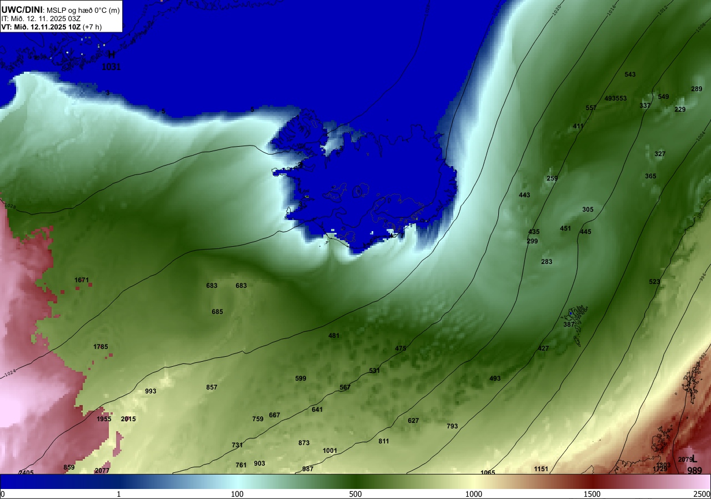
Task: Click the 731 height value
Action: pyautogui.click(x=237, y=445)
